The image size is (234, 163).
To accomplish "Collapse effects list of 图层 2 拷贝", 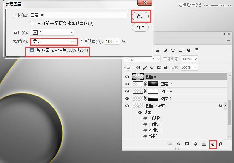I will (x=225, y=106).
